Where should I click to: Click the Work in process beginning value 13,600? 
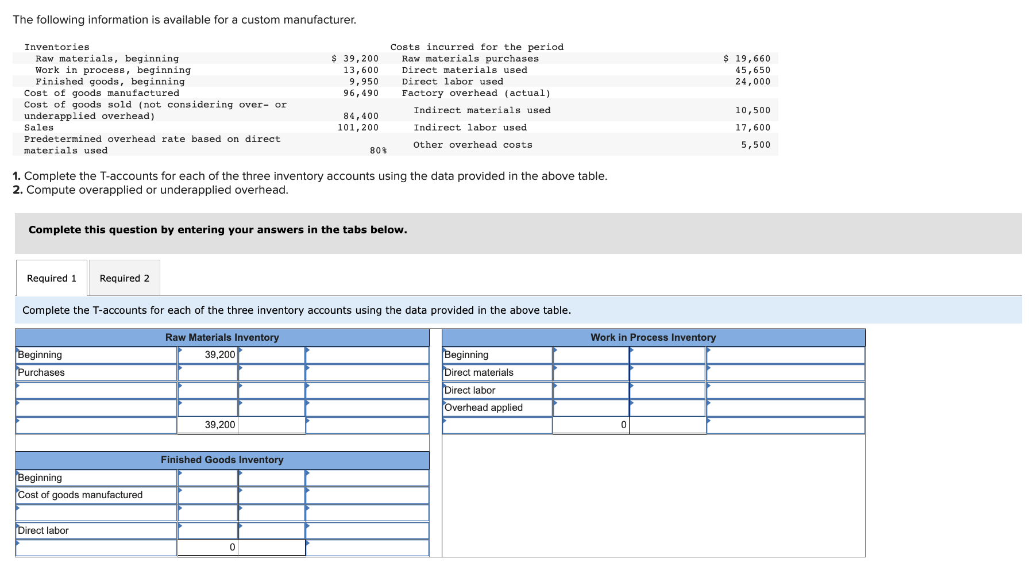(x=361, y=70)
